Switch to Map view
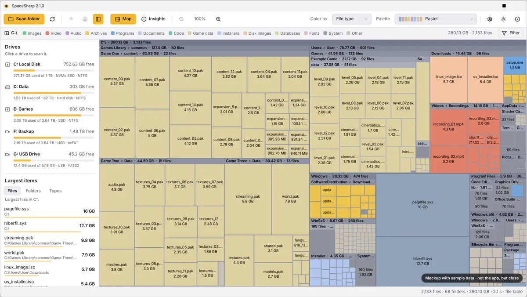Image resolution: width=527 pixels, height=297 pixels. 123,19
